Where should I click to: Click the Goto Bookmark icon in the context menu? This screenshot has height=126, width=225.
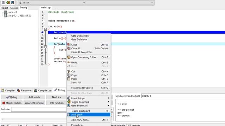[x=69, y=106]
